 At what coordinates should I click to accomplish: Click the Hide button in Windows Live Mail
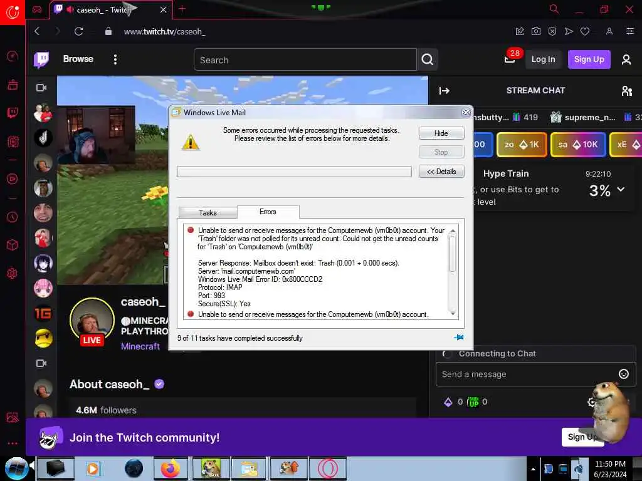tap(441, 133)
